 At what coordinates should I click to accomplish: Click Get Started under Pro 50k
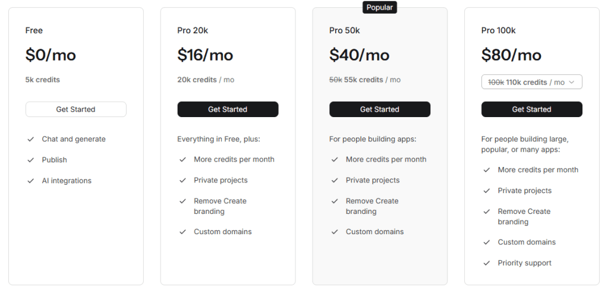point(380,109)
